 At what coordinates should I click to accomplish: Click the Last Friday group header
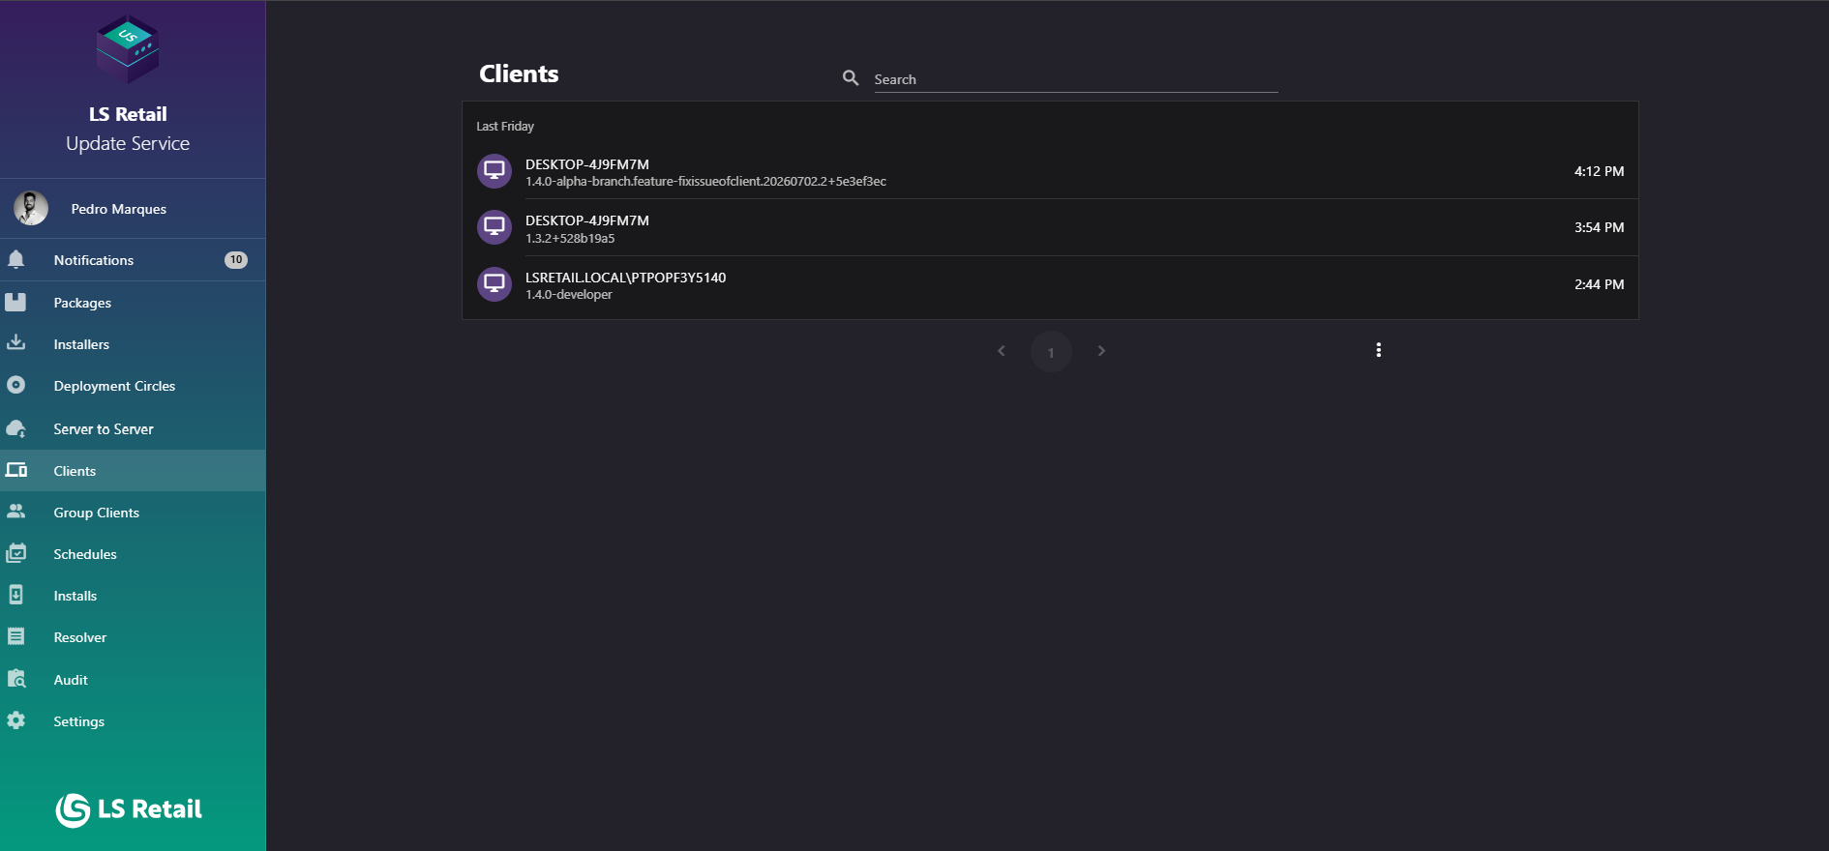click(505, 127)
